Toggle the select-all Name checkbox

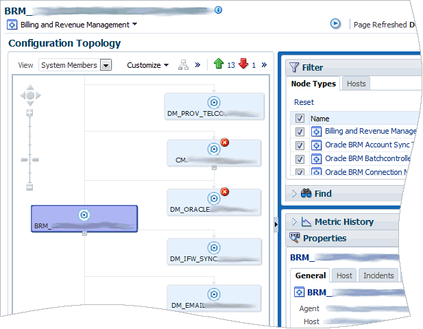[300, 118]
